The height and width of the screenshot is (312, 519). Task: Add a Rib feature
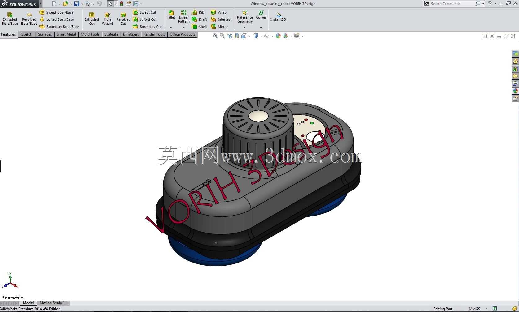198,12
